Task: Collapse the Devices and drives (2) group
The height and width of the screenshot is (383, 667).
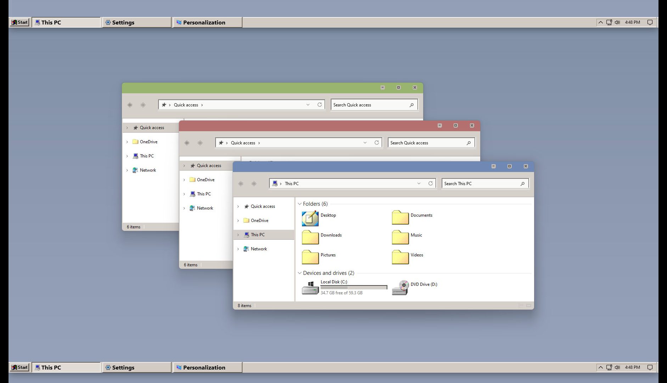Action: click(300, 273)
